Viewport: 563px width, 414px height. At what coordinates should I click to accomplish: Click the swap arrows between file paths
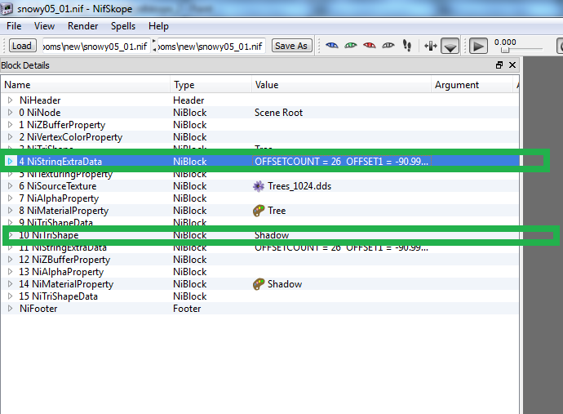click(x=154, y=46)
